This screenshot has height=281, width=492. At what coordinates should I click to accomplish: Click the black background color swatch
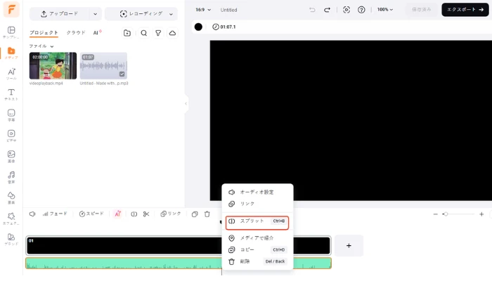(x=198, y=27)
